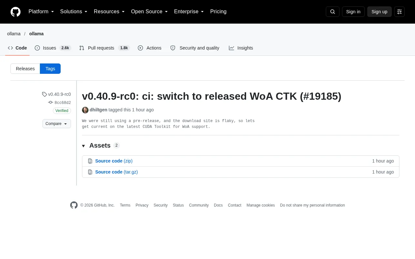Click the Sign up button

[x=379, y=12]
